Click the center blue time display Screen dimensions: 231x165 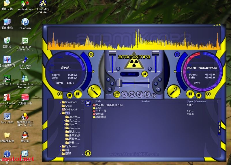pyautogui.click(x=130, y=74)
